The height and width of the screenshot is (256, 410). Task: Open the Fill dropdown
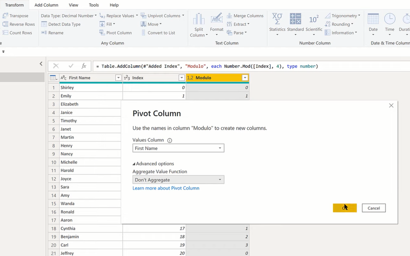[x=107, y=24]
